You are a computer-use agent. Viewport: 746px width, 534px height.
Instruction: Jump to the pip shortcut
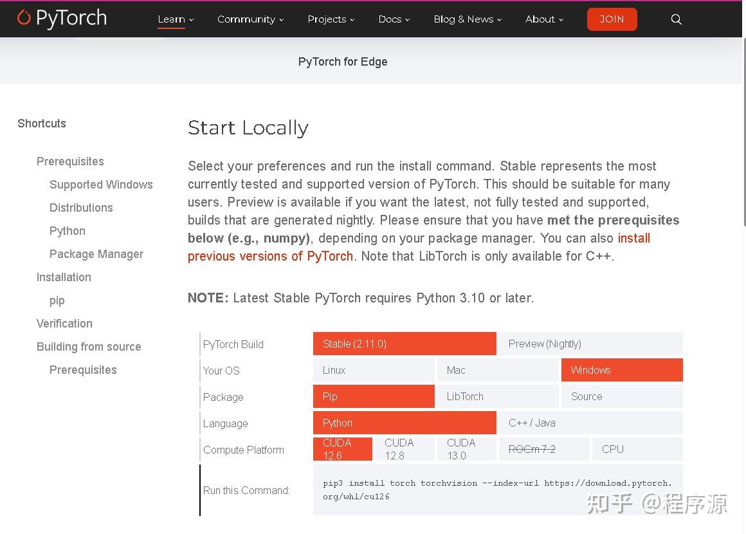point(57,300)
